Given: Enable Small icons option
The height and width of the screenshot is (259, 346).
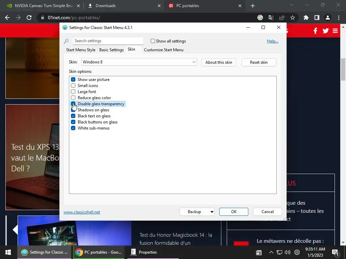Looking at the screenshot, I should 73,86.
